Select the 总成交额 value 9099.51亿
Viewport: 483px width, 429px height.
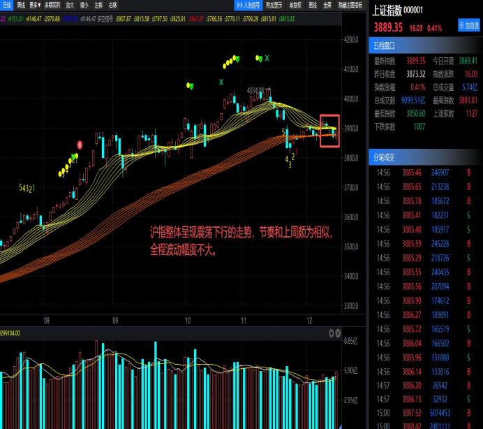413,100
